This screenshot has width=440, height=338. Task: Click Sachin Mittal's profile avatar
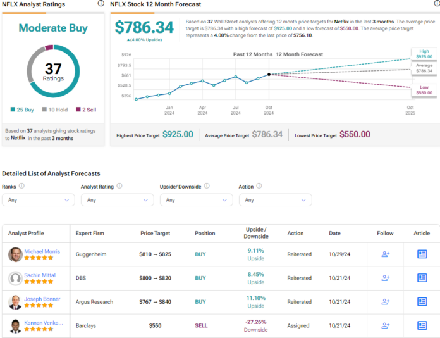(x=15, y=278)
